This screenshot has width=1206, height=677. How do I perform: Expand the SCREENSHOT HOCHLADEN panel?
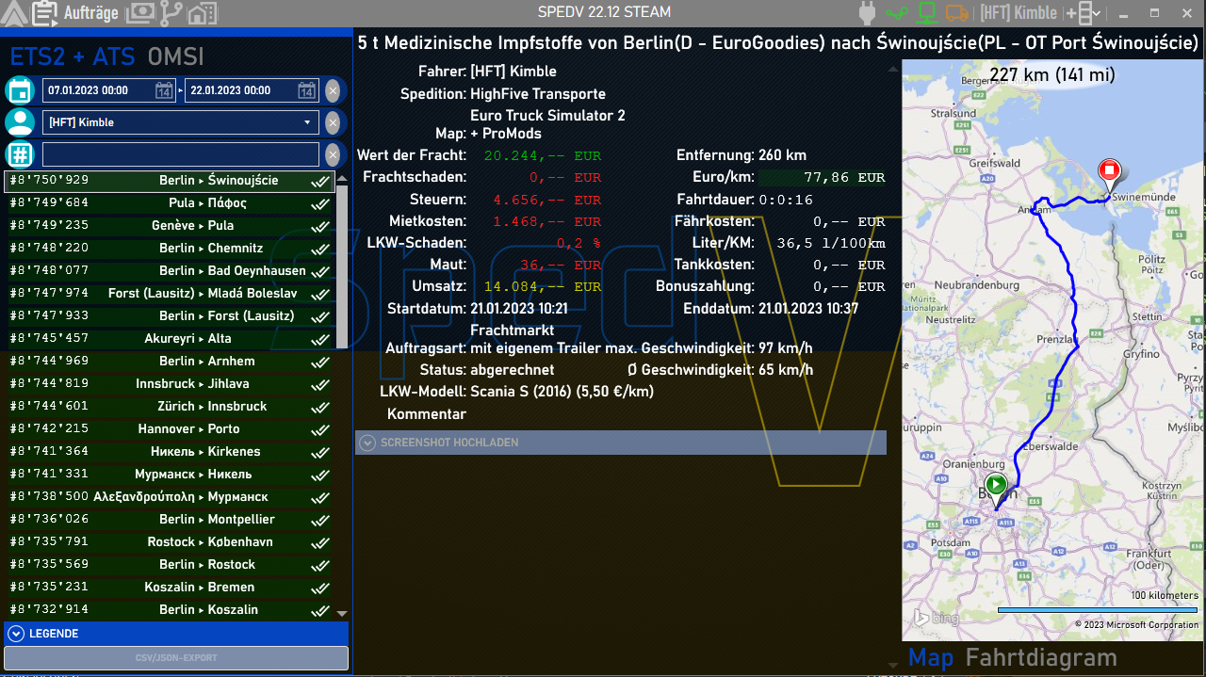point(621,443)
